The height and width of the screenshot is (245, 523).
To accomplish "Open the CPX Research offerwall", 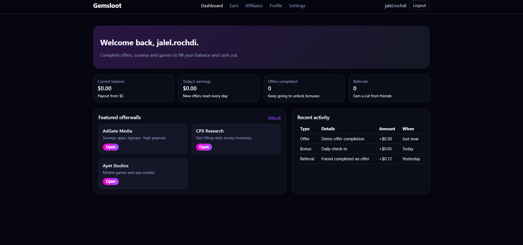I will (x=204, y=147).
